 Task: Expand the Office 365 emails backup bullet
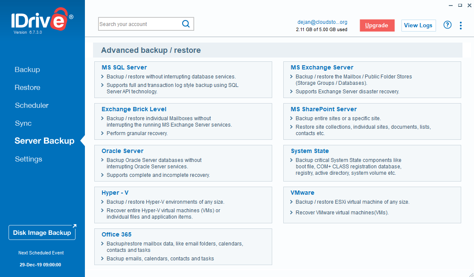pos(102,258)
